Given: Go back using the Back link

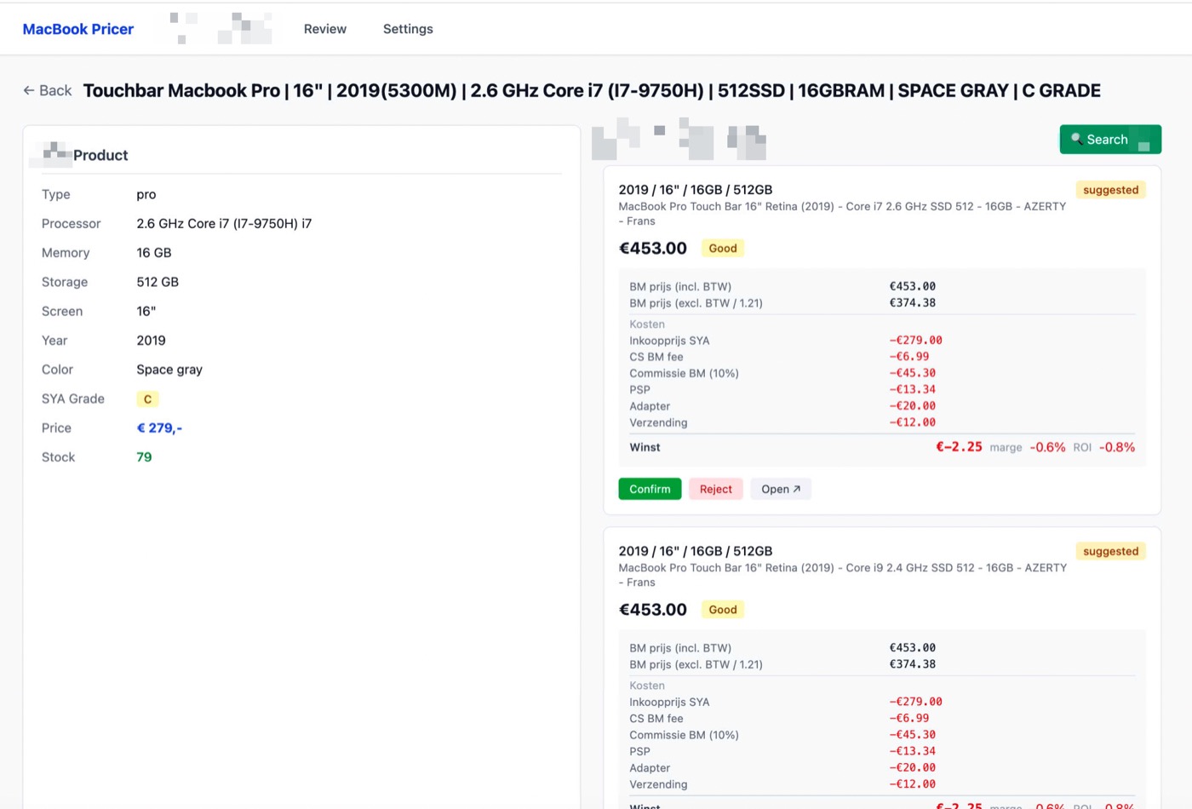Looking at the screenshot, I should (x=47, y=90).
